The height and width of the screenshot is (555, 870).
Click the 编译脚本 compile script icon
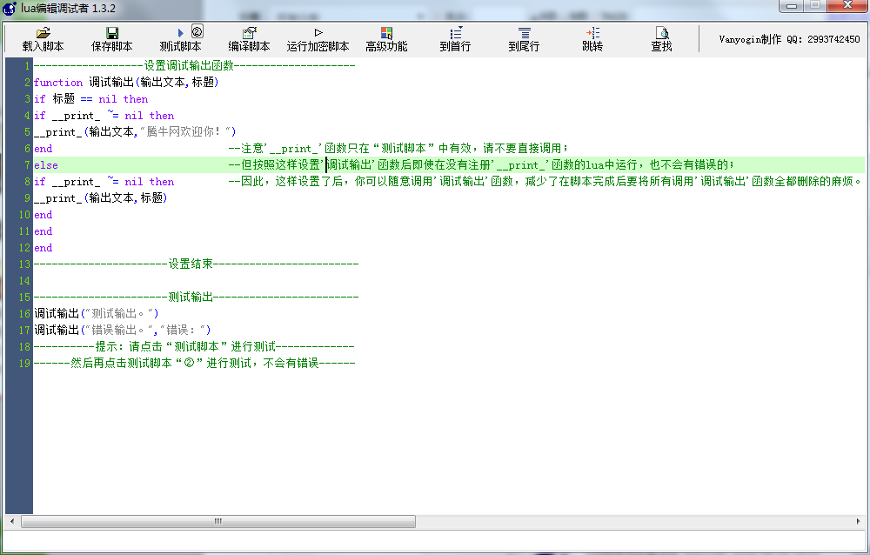(x=250, y=33)
